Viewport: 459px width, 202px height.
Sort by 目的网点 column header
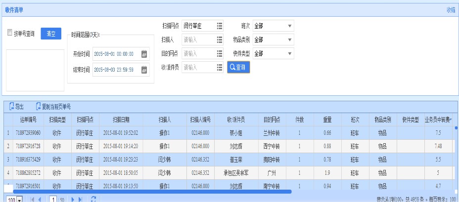(x=272, y=120)
